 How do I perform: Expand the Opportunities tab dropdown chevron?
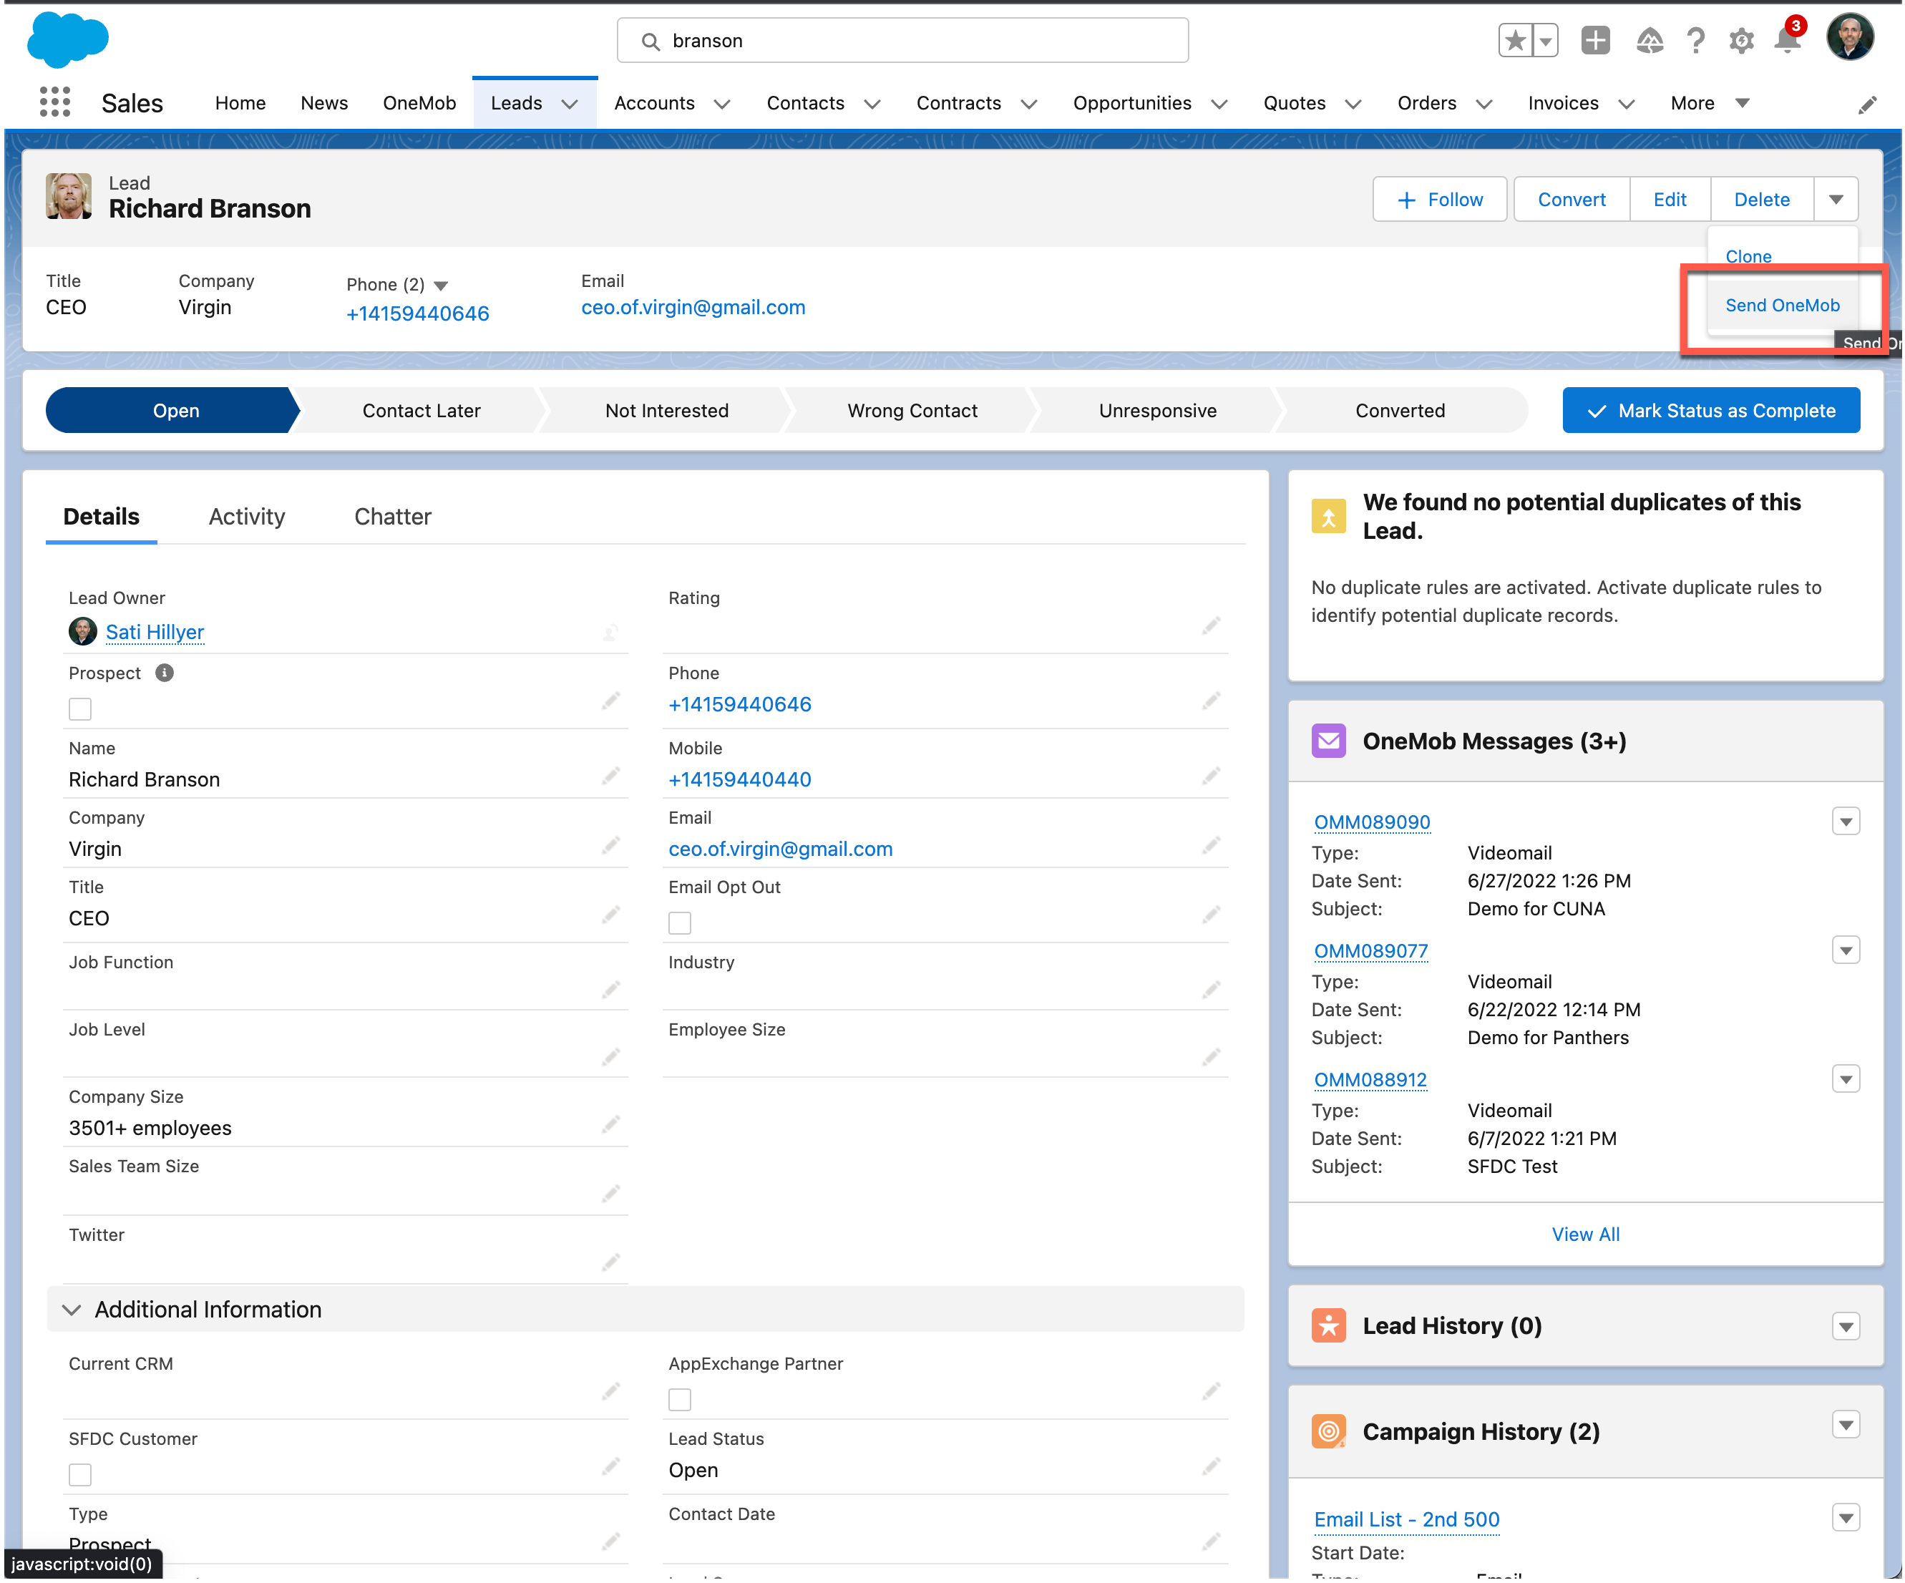(x=1219, y=104)
